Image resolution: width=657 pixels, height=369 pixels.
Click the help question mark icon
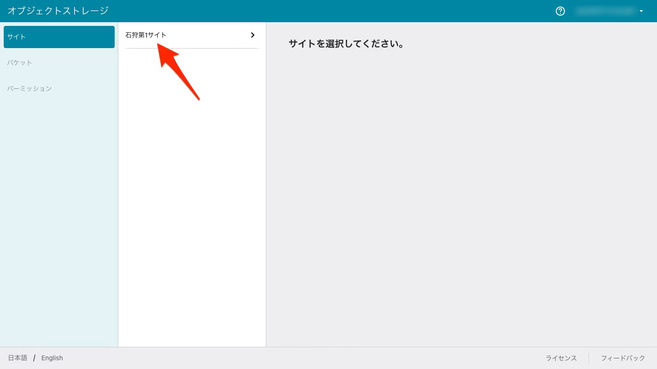tap(560, 11)
